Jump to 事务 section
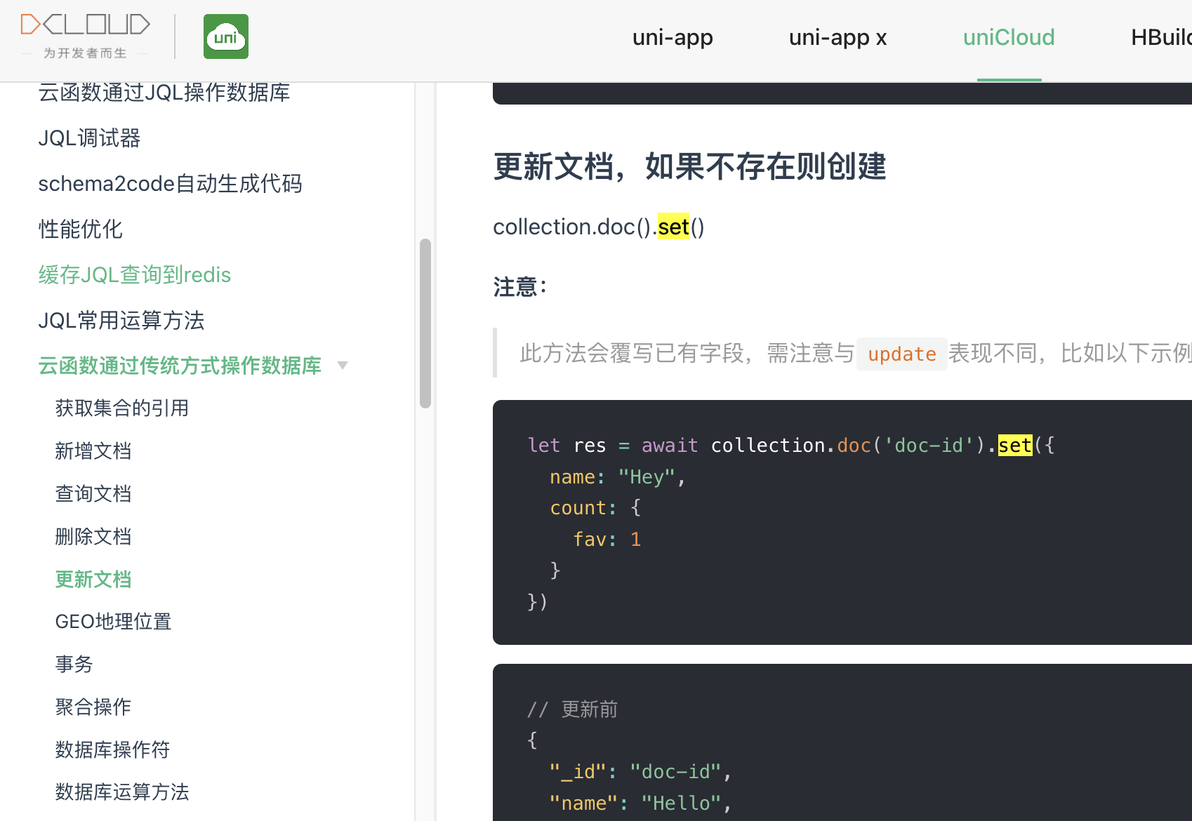 tap(74, 665)
